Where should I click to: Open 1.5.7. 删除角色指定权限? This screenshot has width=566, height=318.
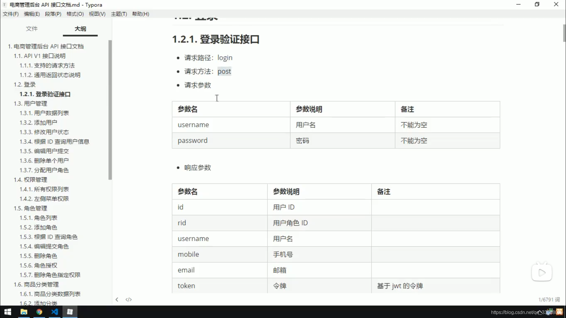tap(50, 275)
